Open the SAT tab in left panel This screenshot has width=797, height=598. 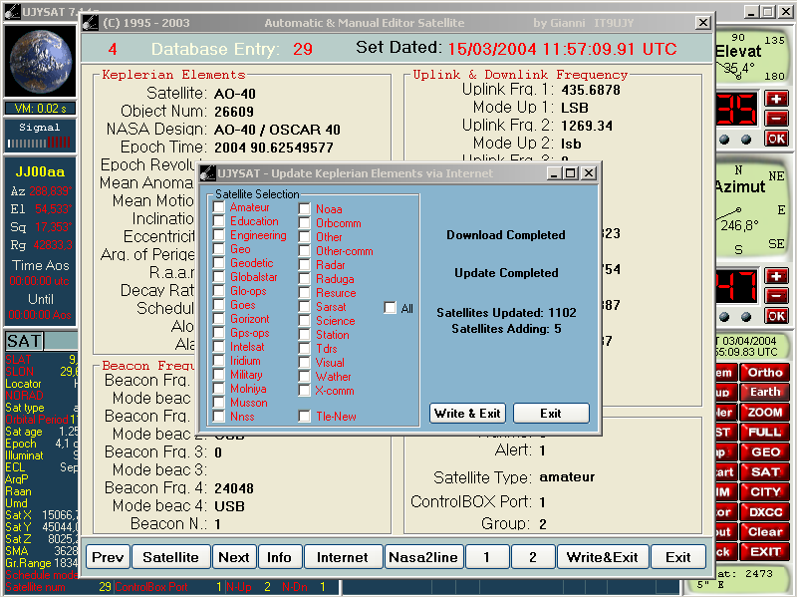tap(24, 341)
